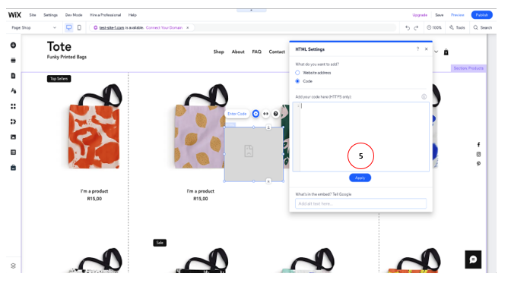Open the Facebook social icon
The height and width of the screenshot is (283, 511).
pos(478,144)
